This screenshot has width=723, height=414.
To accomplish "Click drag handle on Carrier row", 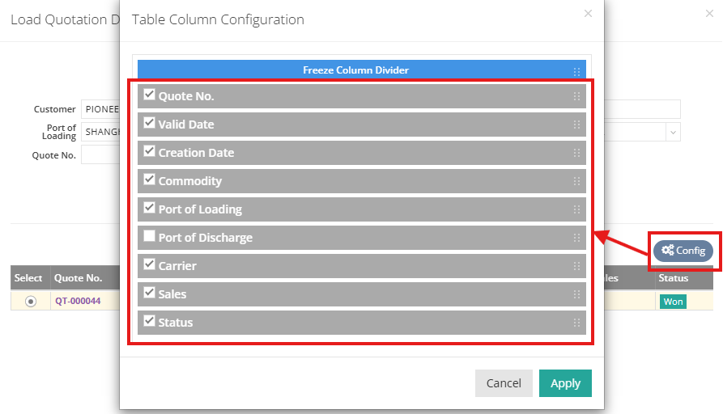I will (x=576, y=266).
